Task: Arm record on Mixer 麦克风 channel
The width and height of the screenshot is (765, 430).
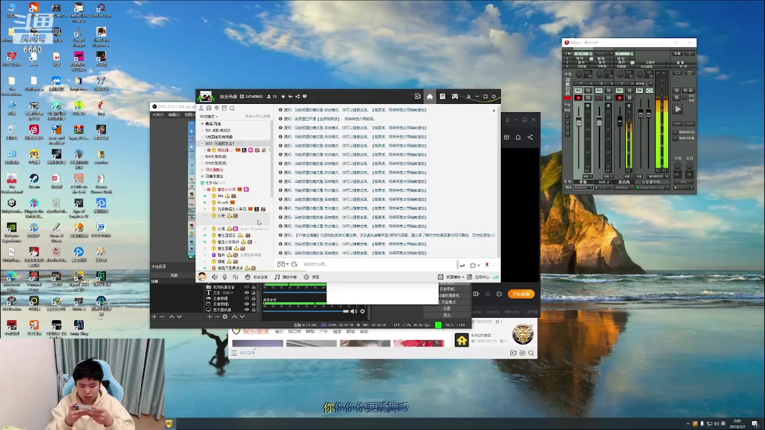Action: (619, 98)
